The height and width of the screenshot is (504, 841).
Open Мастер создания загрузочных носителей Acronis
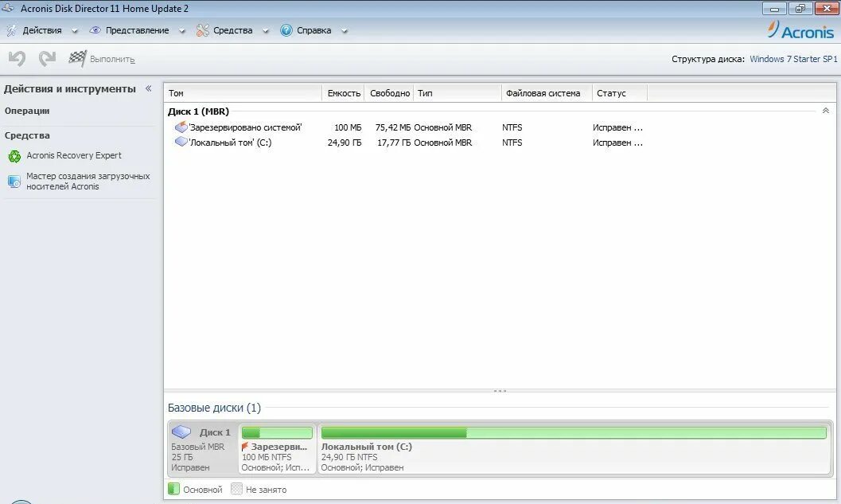[88, 182]
